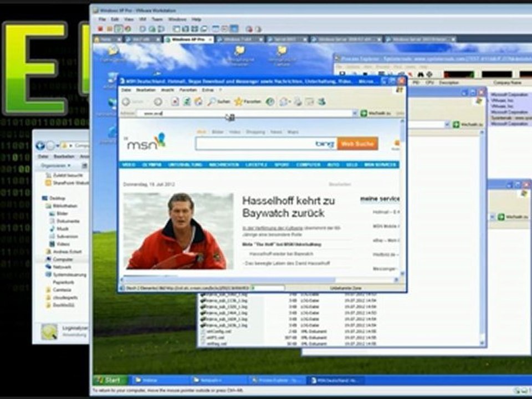Viewport: 532px width, 399px height.
Task: Click the VMware orange Suspend icon
Action: [x=109, y=29]
